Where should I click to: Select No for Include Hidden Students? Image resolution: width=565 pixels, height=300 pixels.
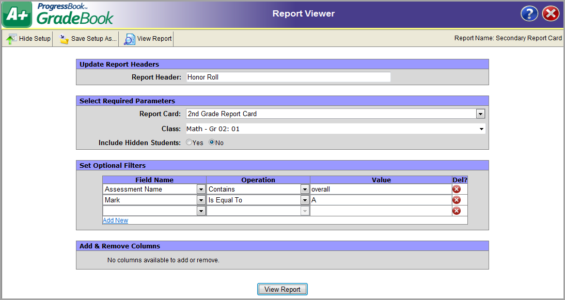point(212,143)
